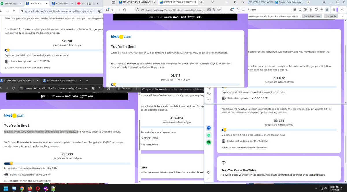Switch to Simpan Data Penumpang tab

289,2
